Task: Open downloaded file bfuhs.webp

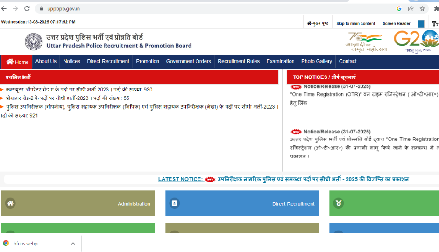Action: [25, 243]
